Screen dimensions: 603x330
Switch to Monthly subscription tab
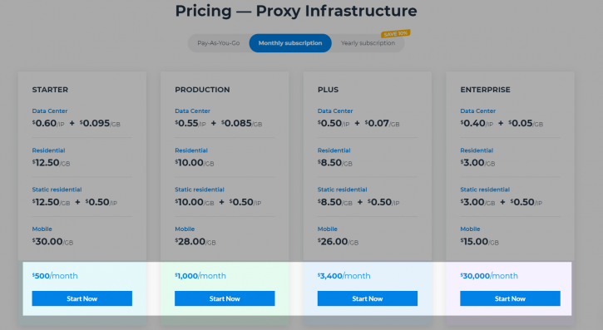[x=290, y=43]
